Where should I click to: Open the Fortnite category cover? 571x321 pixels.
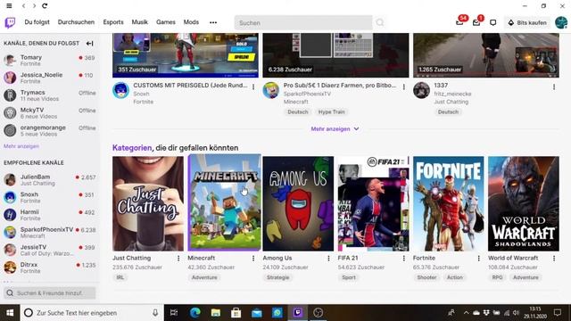449,203
